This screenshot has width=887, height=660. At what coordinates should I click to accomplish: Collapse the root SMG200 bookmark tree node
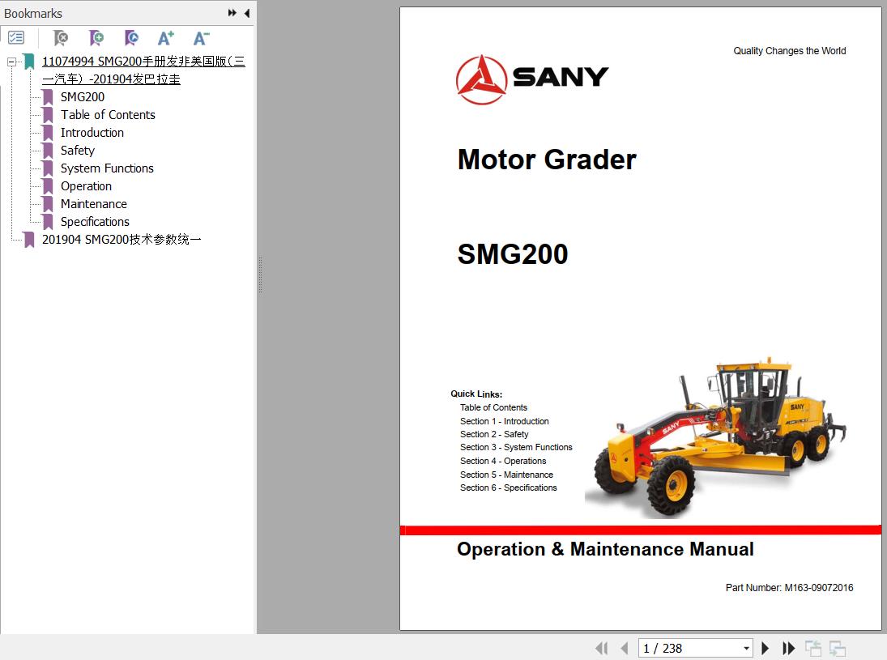[x=12, y=62]
